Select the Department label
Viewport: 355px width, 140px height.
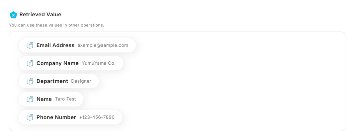(x=52, y=81)
